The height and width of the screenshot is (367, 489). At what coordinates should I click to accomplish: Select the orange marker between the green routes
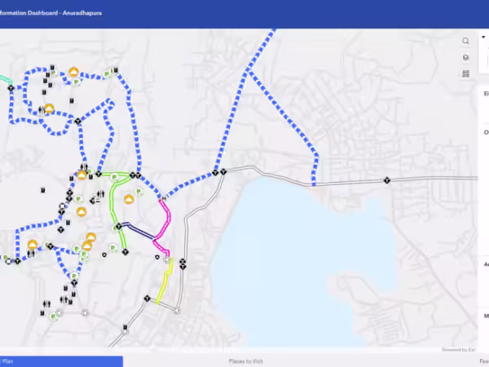(x=128, y=198)
